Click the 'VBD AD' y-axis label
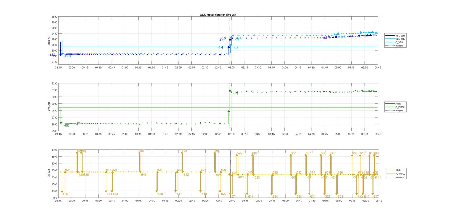This screenshot has height=222, width=449. point(49,40)
